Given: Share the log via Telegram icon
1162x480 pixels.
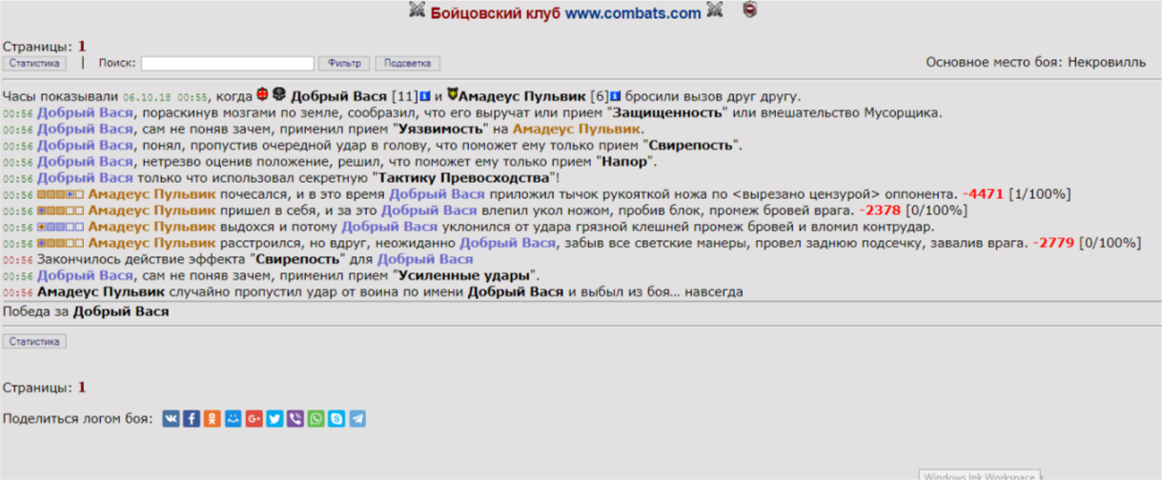Looking at the screenshot, I should 357,419.
